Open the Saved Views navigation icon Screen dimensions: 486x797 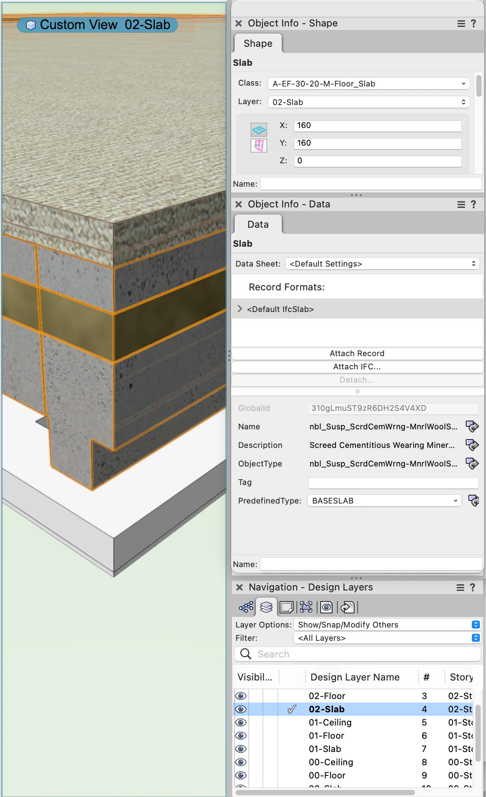(326, 607)
